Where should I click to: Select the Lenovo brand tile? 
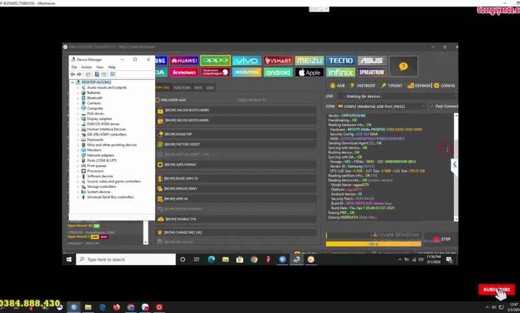click(x=184, y=72)
